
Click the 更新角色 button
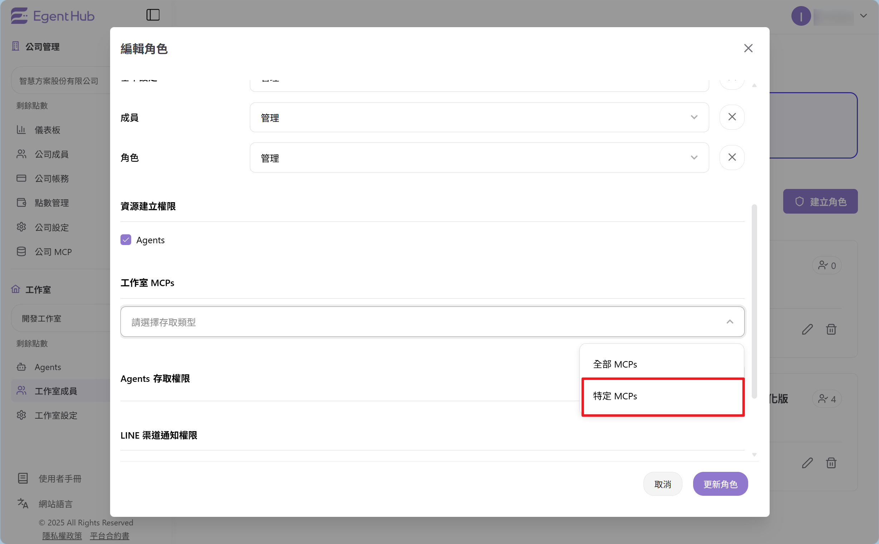[720, 484]
